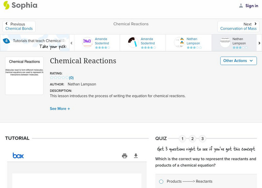Click quiz step indicator number 1

tap(182, 139)
